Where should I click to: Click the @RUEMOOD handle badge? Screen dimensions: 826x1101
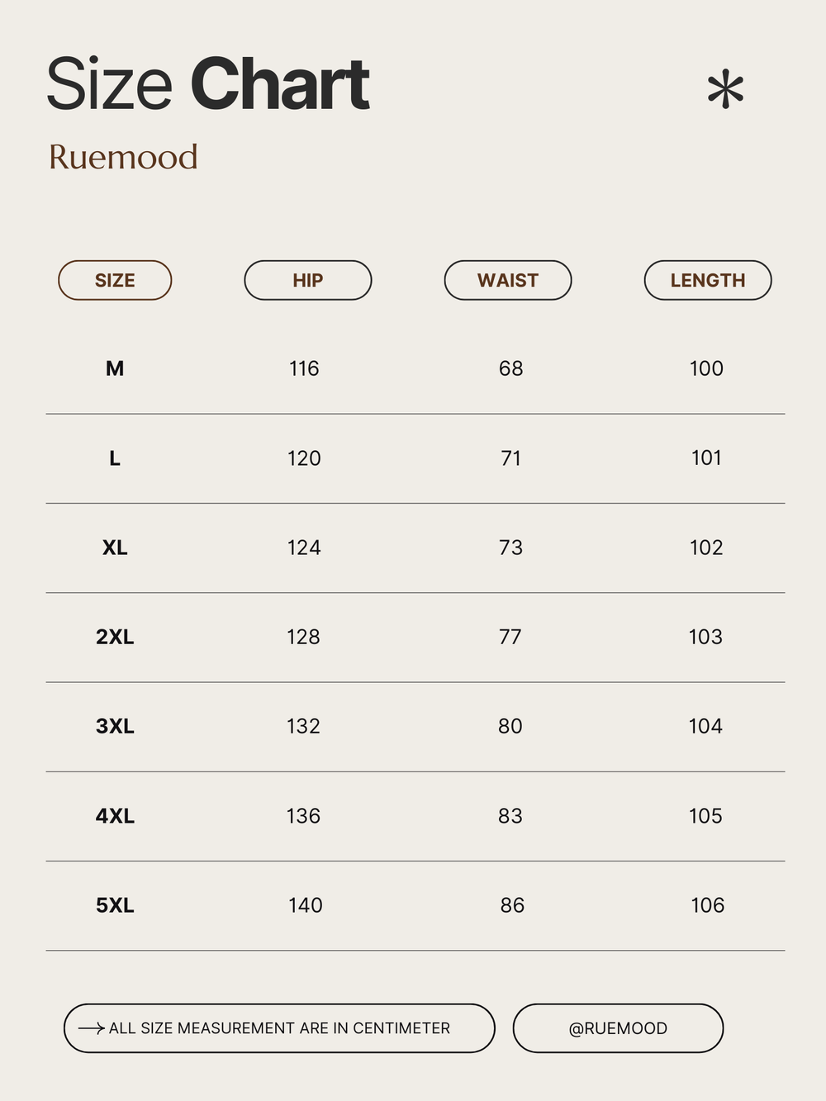[618, 1028]
